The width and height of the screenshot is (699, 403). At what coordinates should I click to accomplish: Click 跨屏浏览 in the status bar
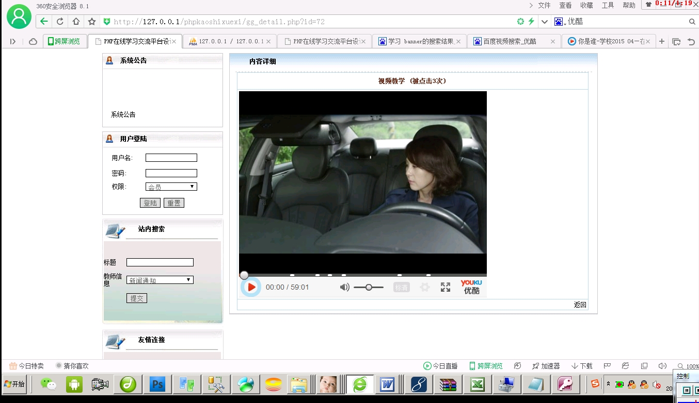tap(486, 366)
